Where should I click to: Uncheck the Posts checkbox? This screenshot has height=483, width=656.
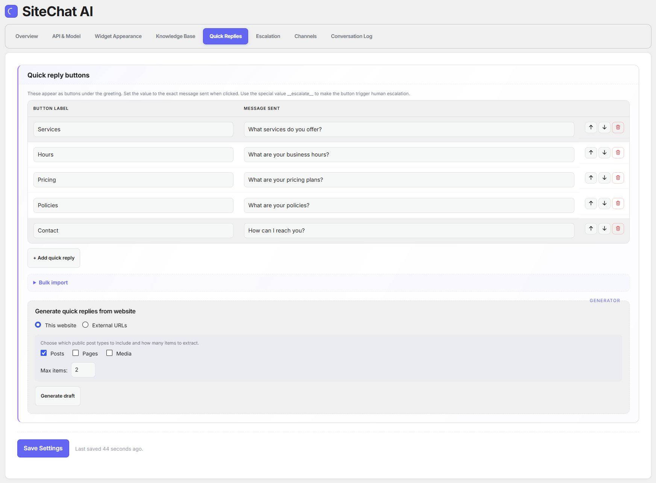point(44,353)
